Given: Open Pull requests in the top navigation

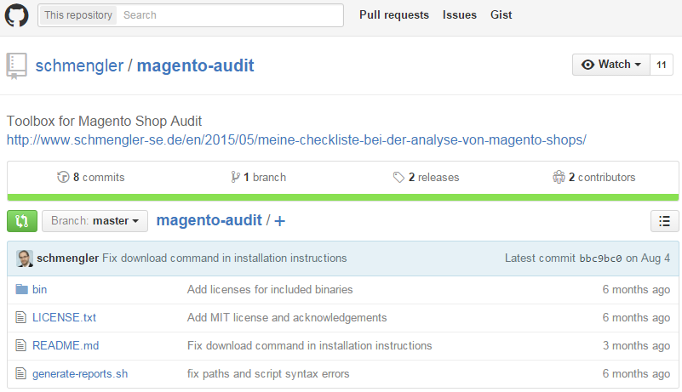Looking at the screenshot, I should pyautogui.click(x=394, y=14).
